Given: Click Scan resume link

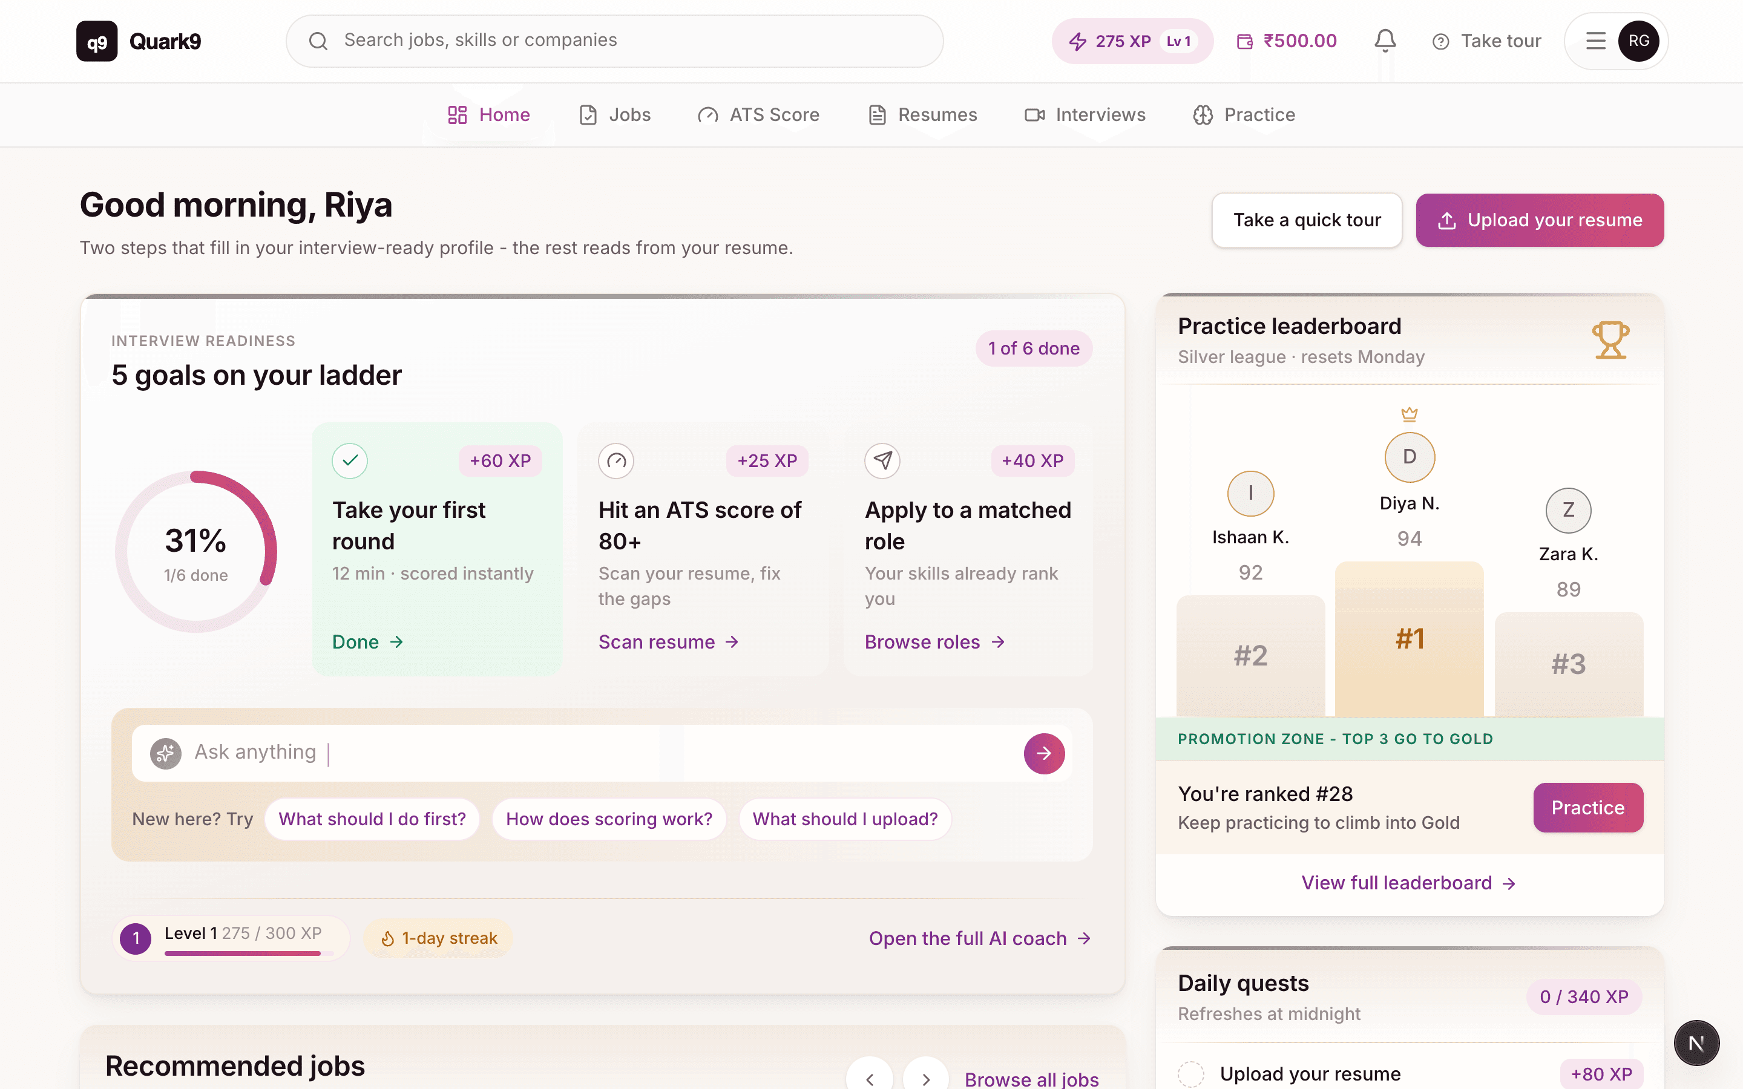Looking at the screenshot, I should pyautogui.click(x=668, y=642).
